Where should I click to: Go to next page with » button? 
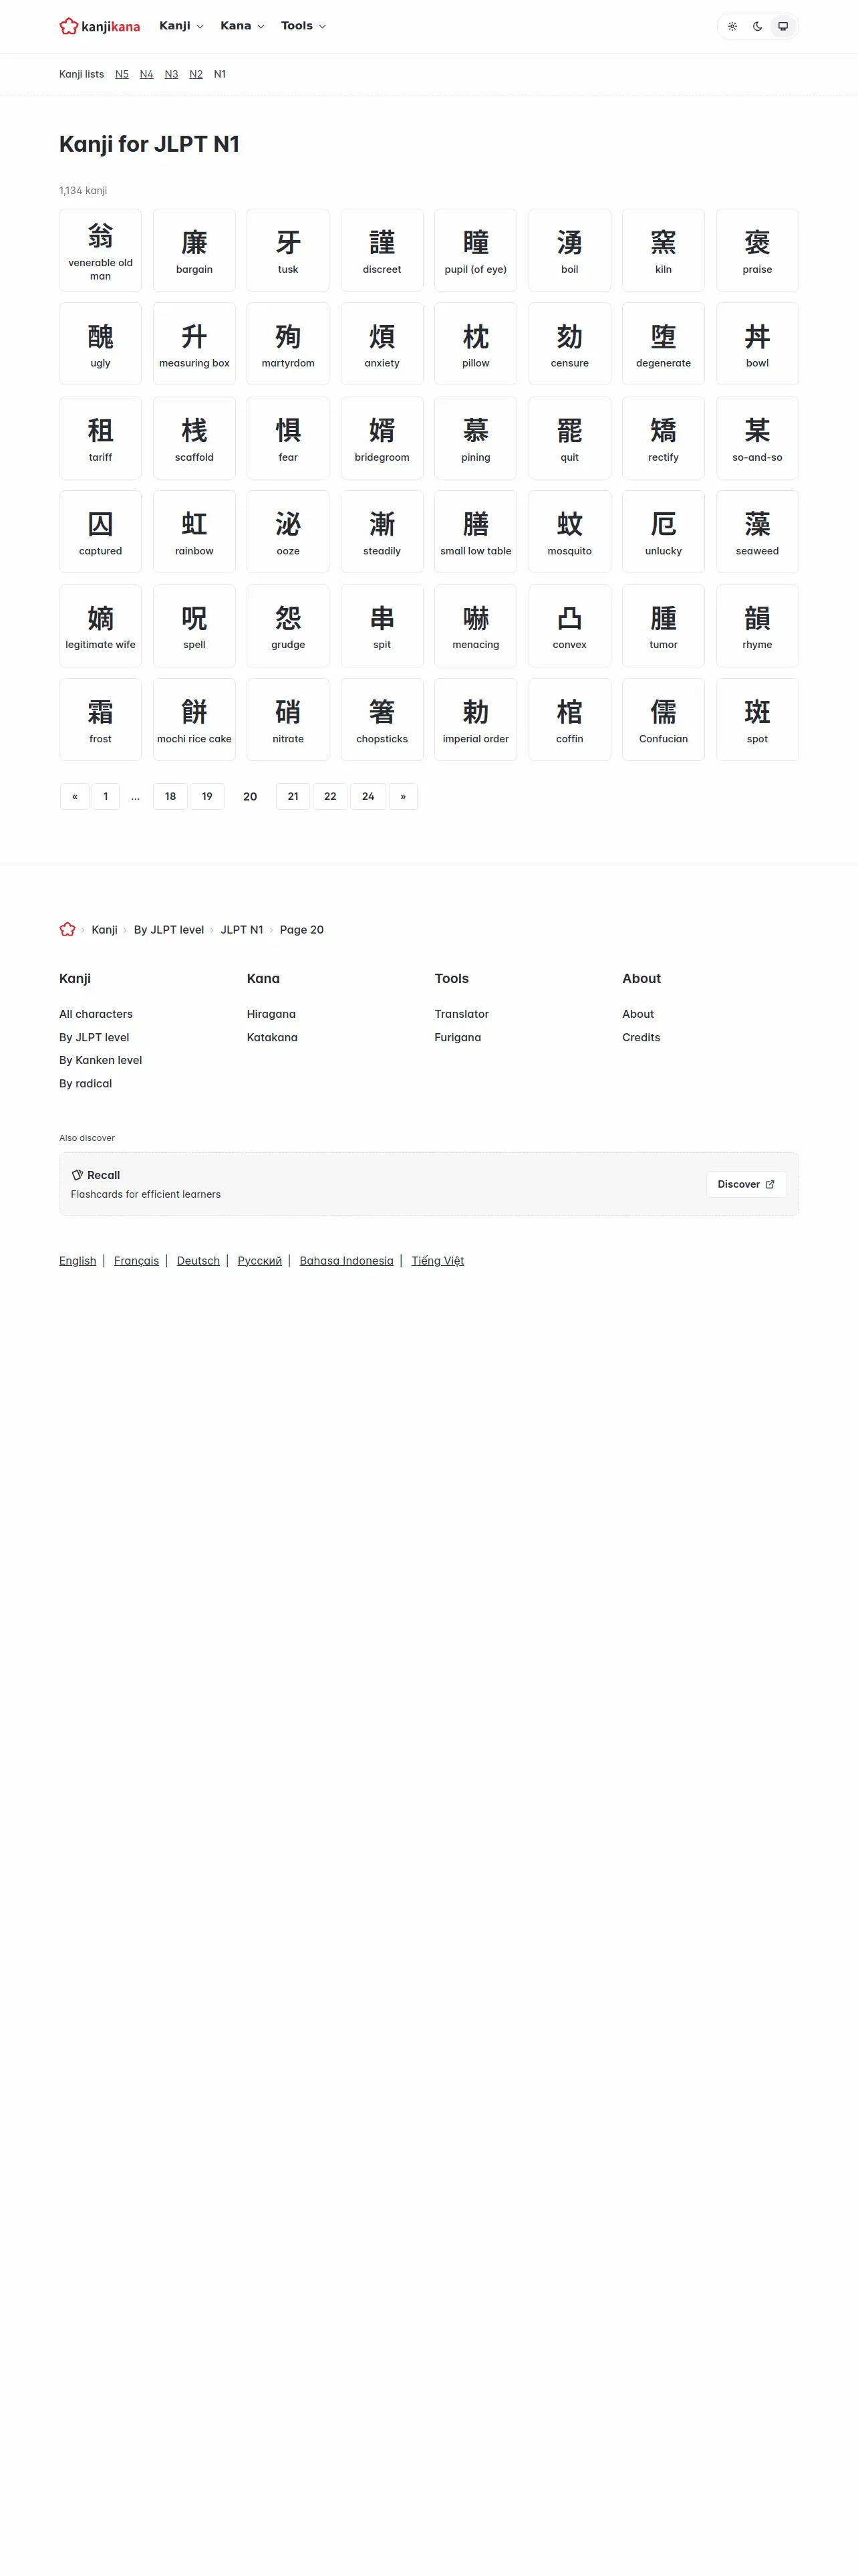[x=404, y=797]
